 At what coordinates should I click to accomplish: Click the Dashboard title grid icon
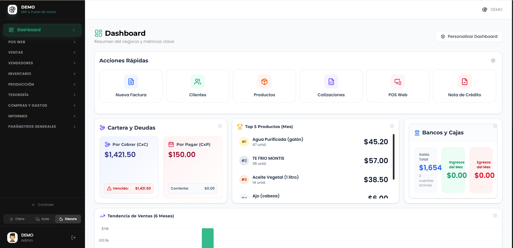(98, 33)
